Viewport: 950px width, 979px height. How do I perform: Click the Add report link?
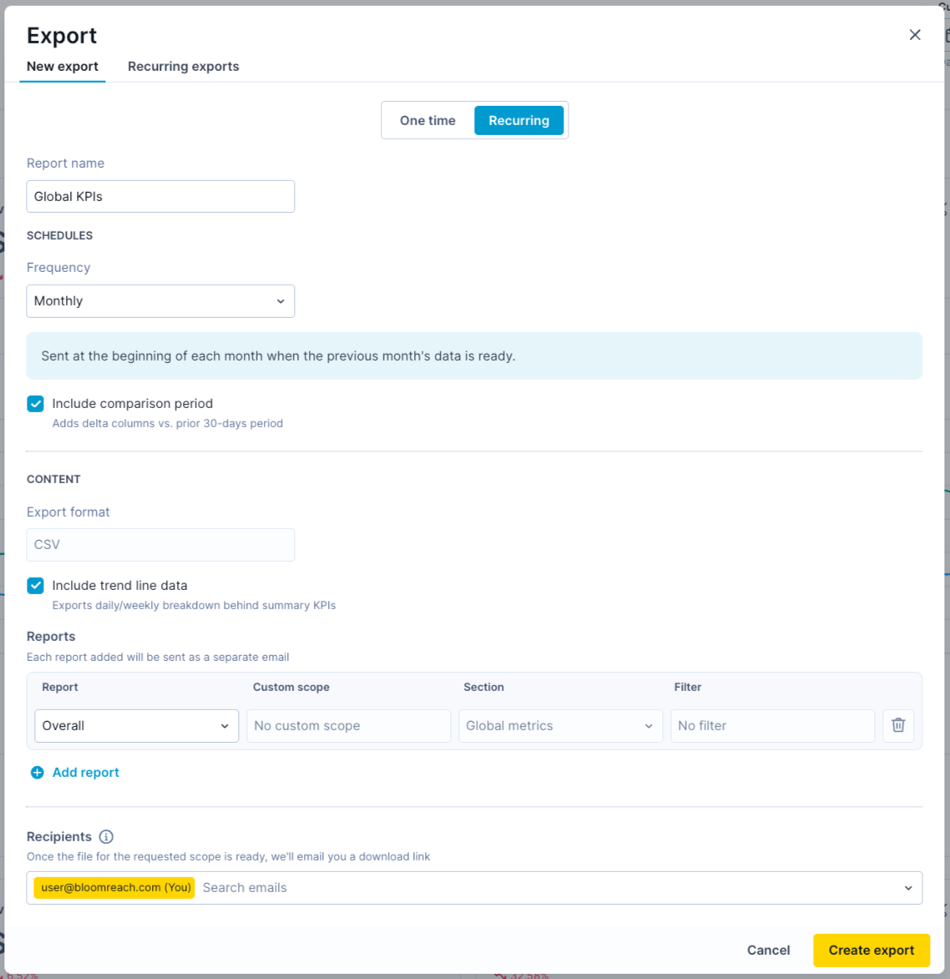point(86,772)
